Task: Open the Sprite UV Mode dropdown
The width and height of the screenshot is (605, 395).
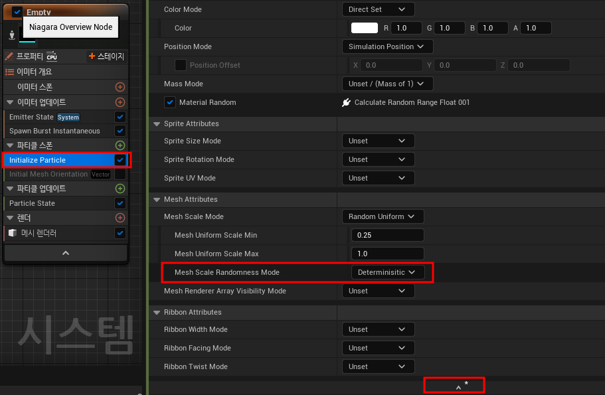Action: click(378, 178)
